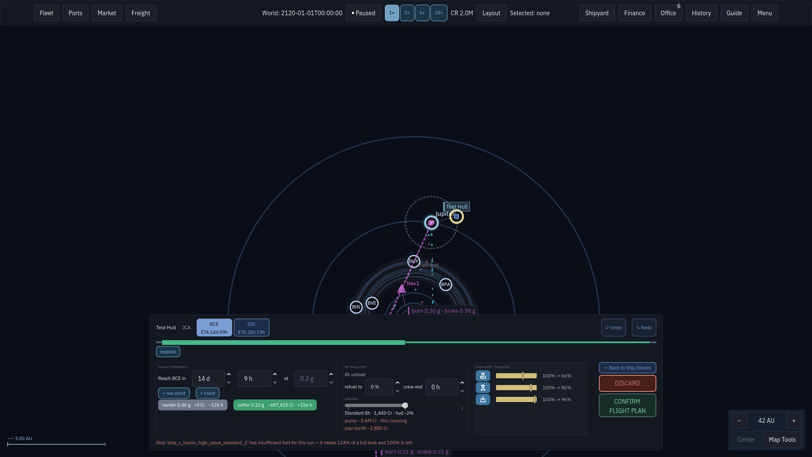Zoom in with the plus button
The height and width of the screenshot is (457, 812).
(794, 421)
